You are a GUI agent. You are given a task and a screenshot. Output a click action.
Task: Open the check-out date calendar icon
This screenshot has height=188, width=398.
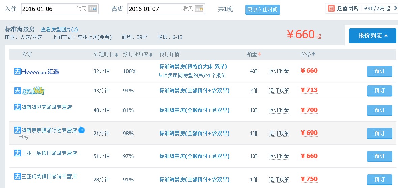(199, 9)
